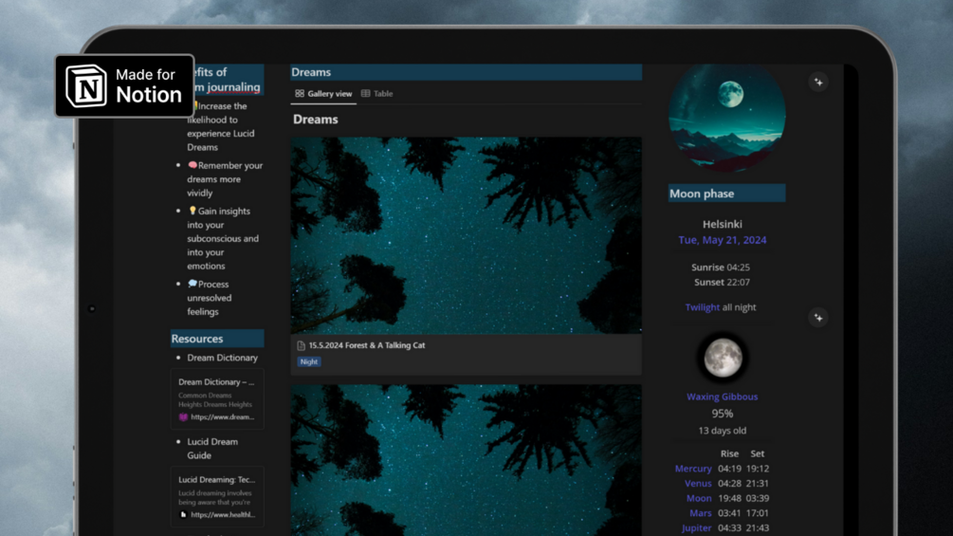Click the Dreams database title

click(316, 120)
